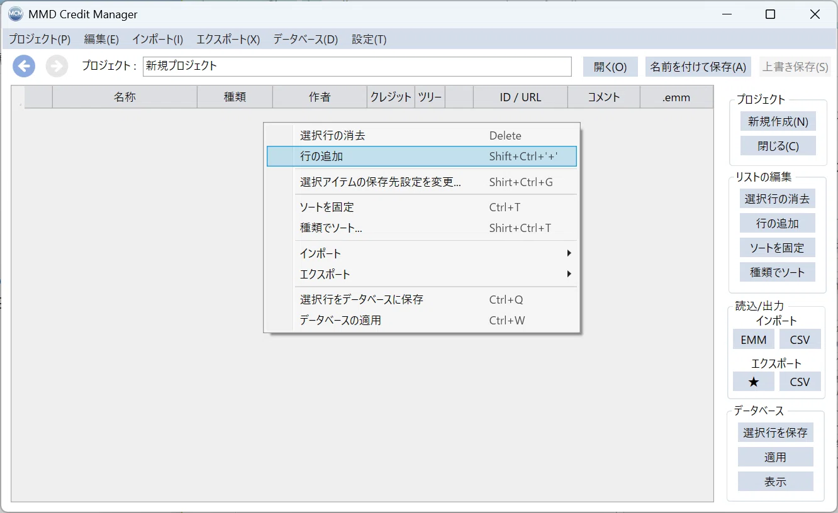The image size is (838, 513).
Task: Click 行の追加 button in right panel
Action: click(x=778, y=223)
